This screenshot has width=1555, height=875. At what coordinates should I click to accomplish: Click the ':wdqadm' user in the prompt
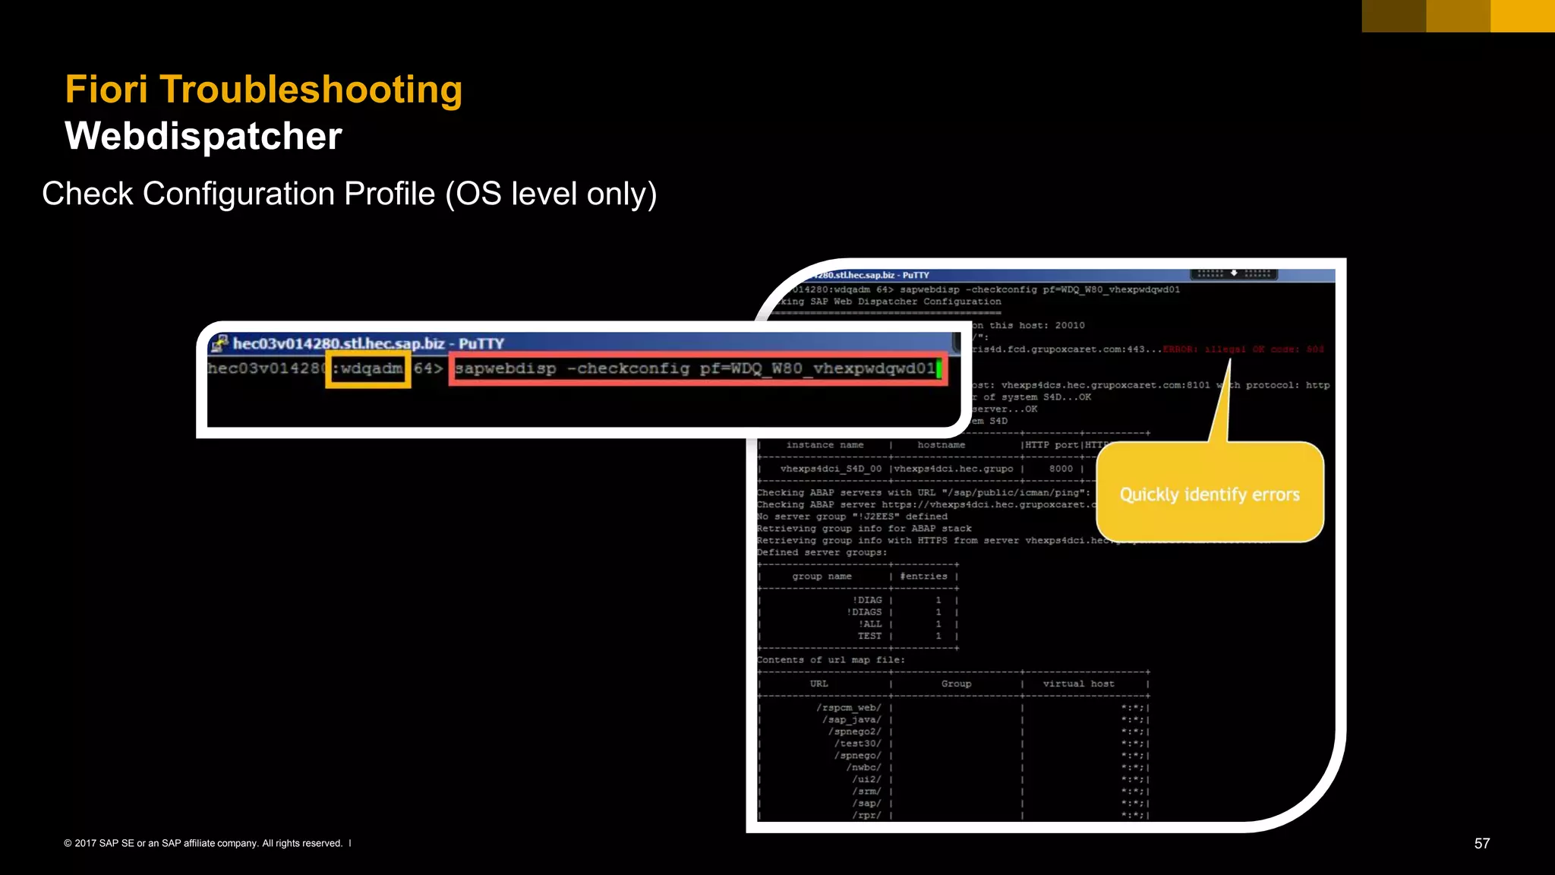coord(368,368)
